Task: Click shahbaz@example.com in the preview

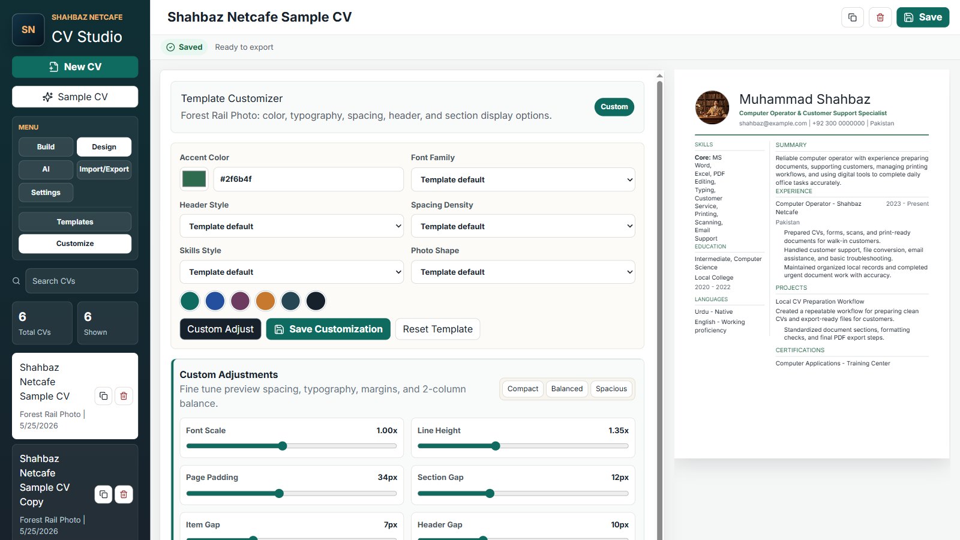Action: point(773,123)
